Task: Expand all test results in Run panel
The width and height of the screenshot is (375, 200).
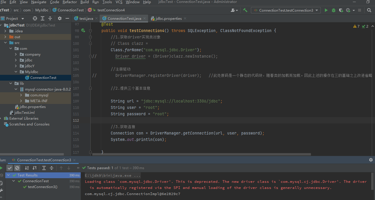Action: 44,168
